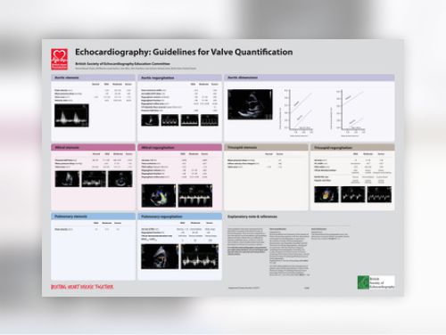The image size is (446, 335).
Task: Open the middle Doppler thumbnail in Mitral stenosis
Action: point(94,179)
